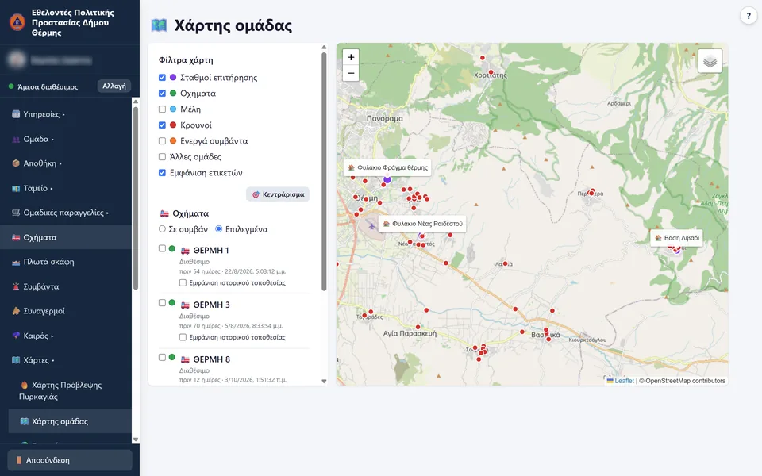Click the airport plane marker on map

(371, 226)
